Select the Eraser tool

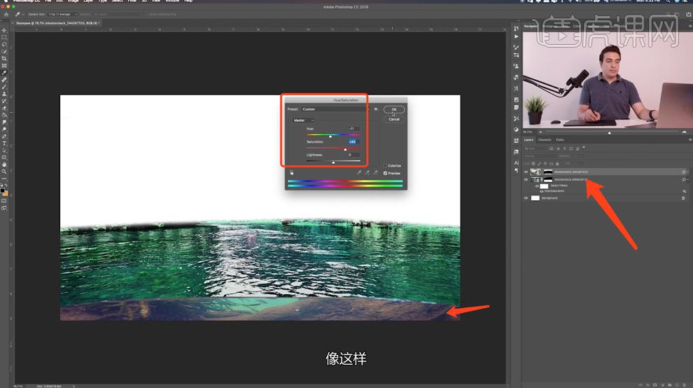(4, 109)
